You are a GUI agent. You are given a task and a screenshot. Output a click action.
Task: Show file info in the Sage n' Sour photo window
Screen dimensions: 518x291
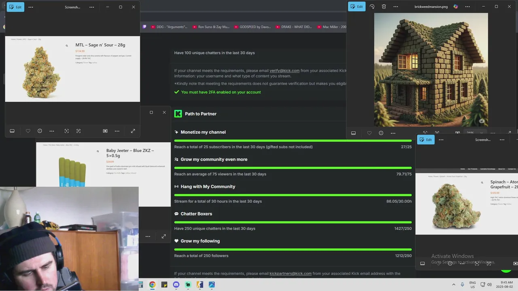(x=40, y=131)
